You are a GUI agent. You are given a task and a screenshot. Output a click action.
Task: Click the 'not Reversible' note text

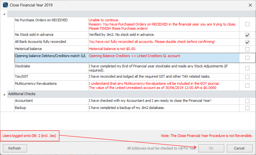pyautogui.click(x=207, y=136)
